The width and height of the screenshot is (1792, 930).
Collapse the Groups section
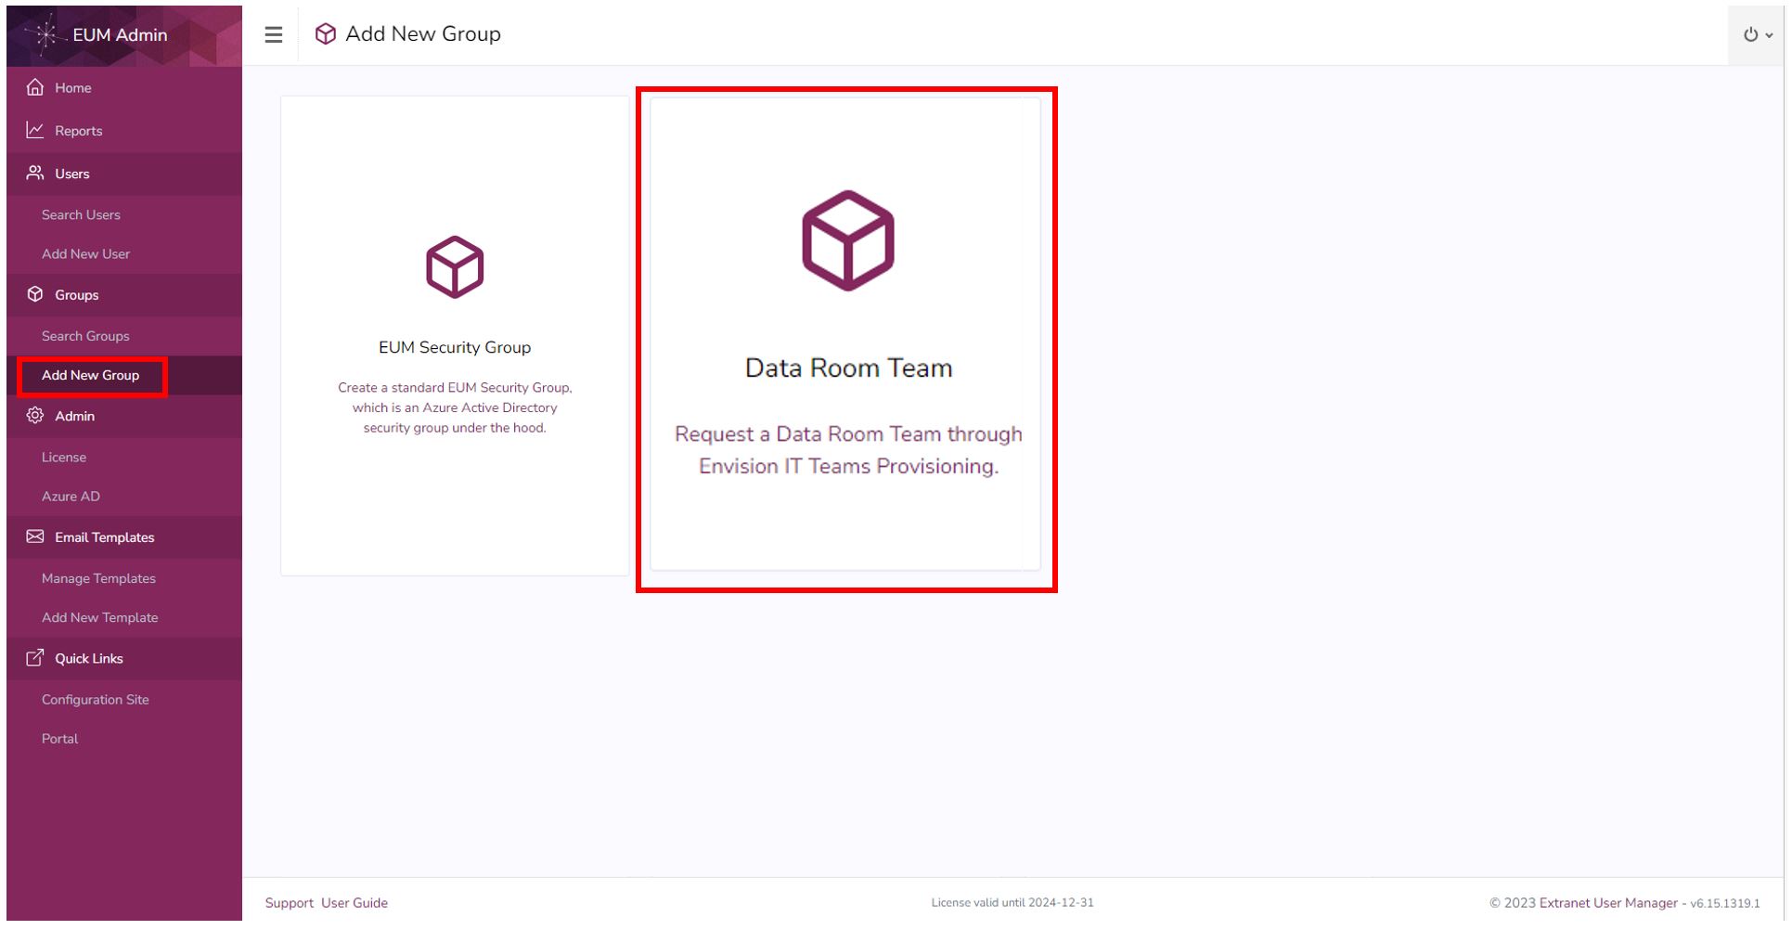point(124,295)
